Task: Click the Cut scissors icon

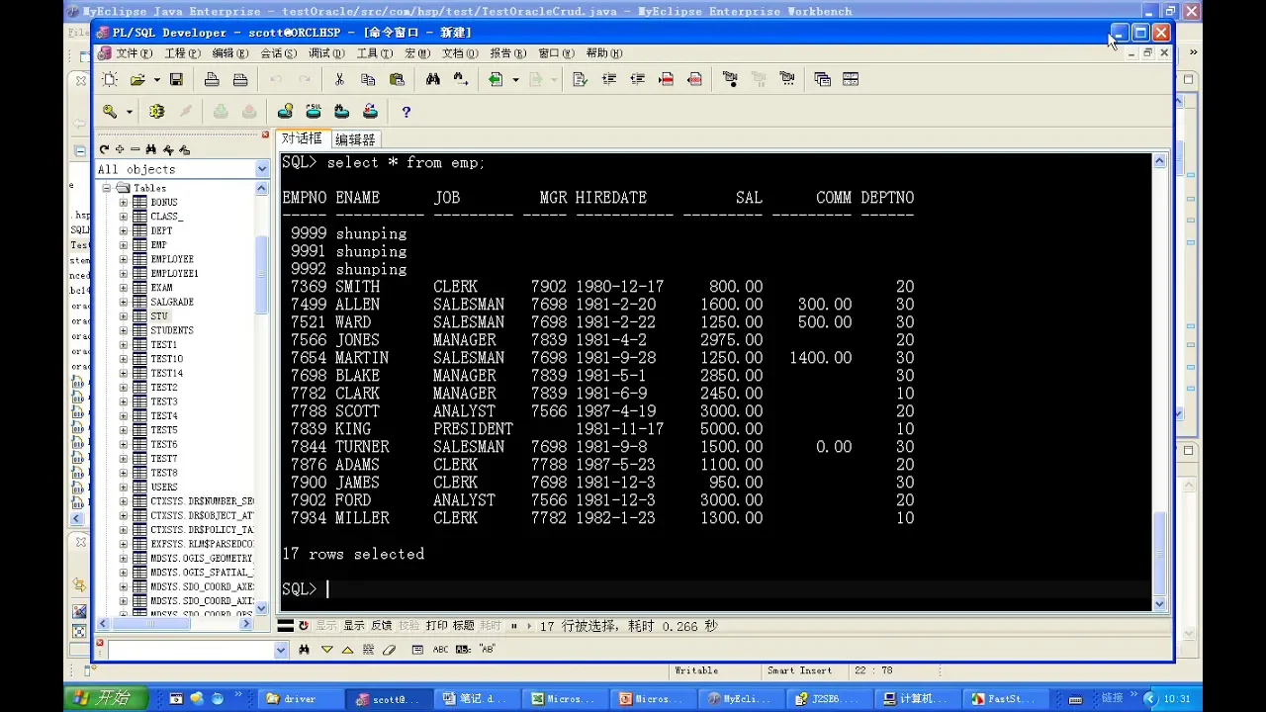Action: click(339, 80)
